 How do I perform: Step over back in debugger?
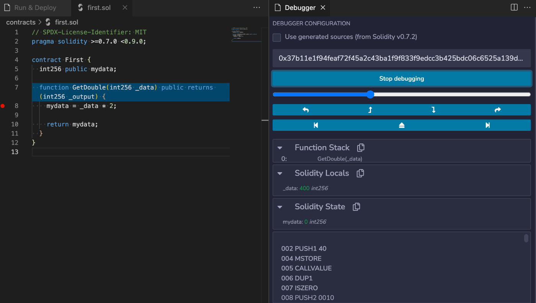point(306,110)
